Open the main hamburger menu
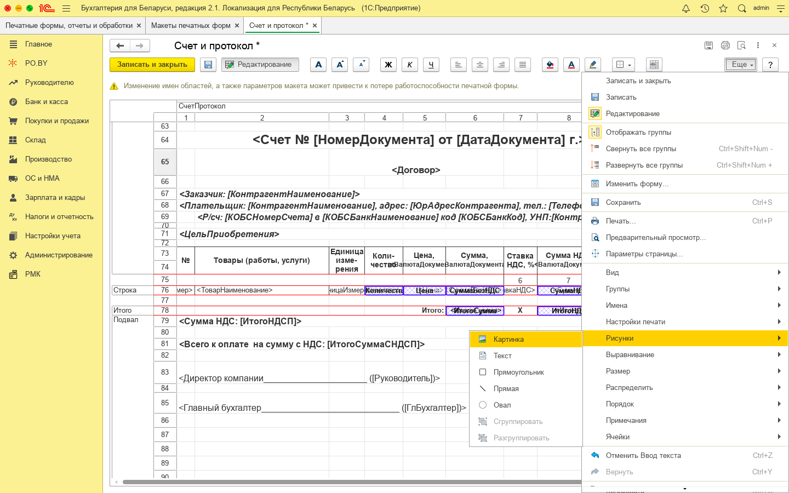789x493 pixels. (66, 8)
